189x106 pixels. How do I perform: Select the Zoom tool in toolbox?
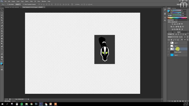tap(2, 59)
